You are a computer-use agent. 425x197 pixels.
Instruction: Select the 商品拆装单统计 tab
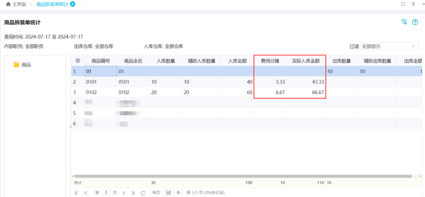[52, 4]
